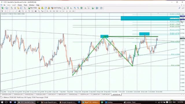Select the crosshair tool
This screenshot has height=104, width=185.
(x=5, y=11)
